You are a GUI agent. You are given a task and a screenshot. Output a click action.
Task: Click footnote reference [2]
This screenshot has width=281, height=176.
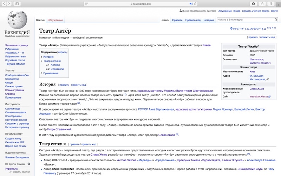[x=78, y=103]
